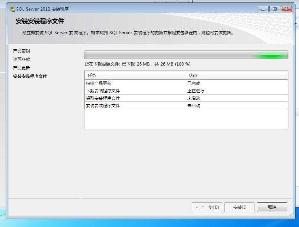299x227 pixels.
Task: Select the 安装安装程序文件 step in sidebar
Action: [x=30, y=76]
